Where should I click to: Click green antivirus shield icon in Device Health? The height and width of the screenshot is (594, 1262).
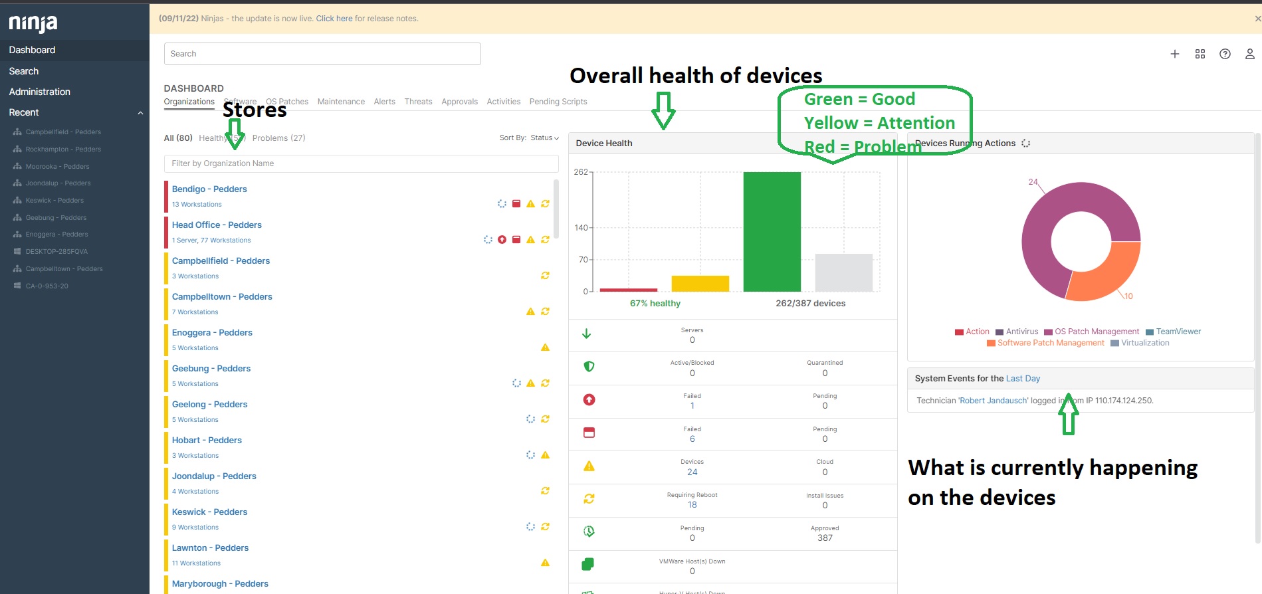point(589,367)
